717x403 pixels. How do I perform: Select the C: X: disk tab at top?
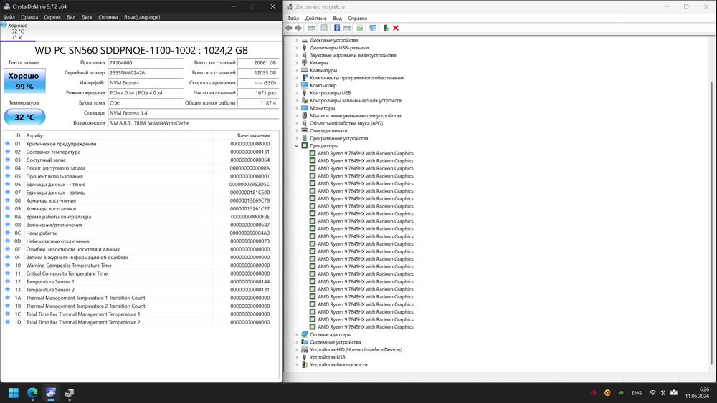18,31
